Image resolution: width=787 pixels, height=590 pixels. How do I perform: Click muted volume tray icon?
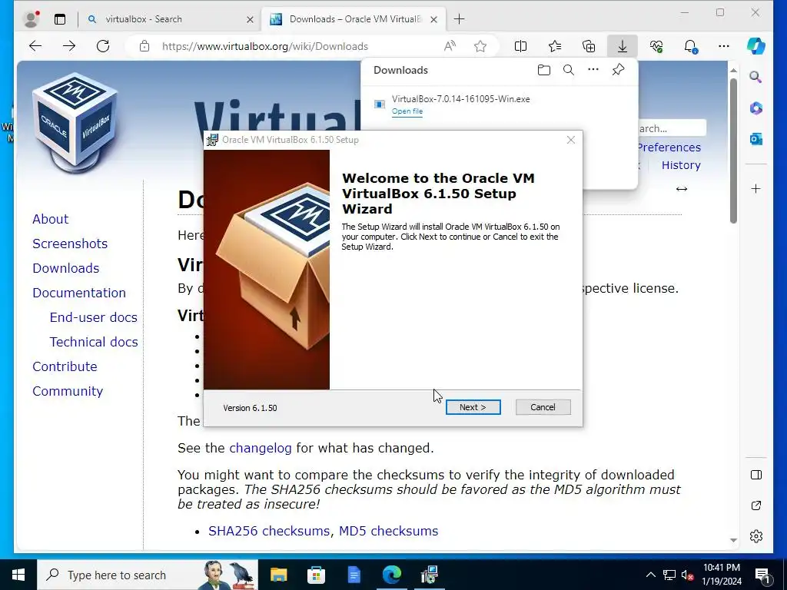tap(687, 575)
